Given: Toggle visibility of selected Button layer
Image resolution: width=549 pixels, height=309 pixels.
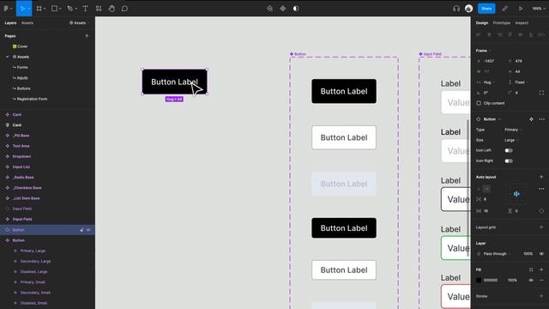Looking at the screenshot, I should pos(88,230).
